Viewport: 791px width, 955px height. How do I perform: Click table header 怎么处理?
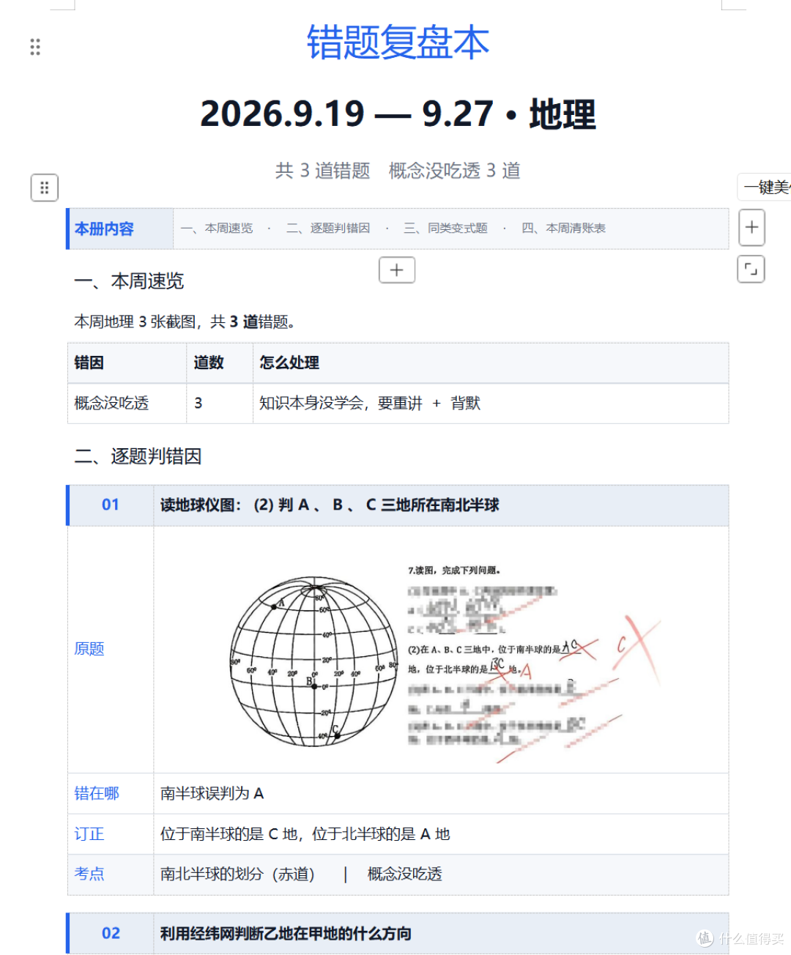[x=289, y=363]
